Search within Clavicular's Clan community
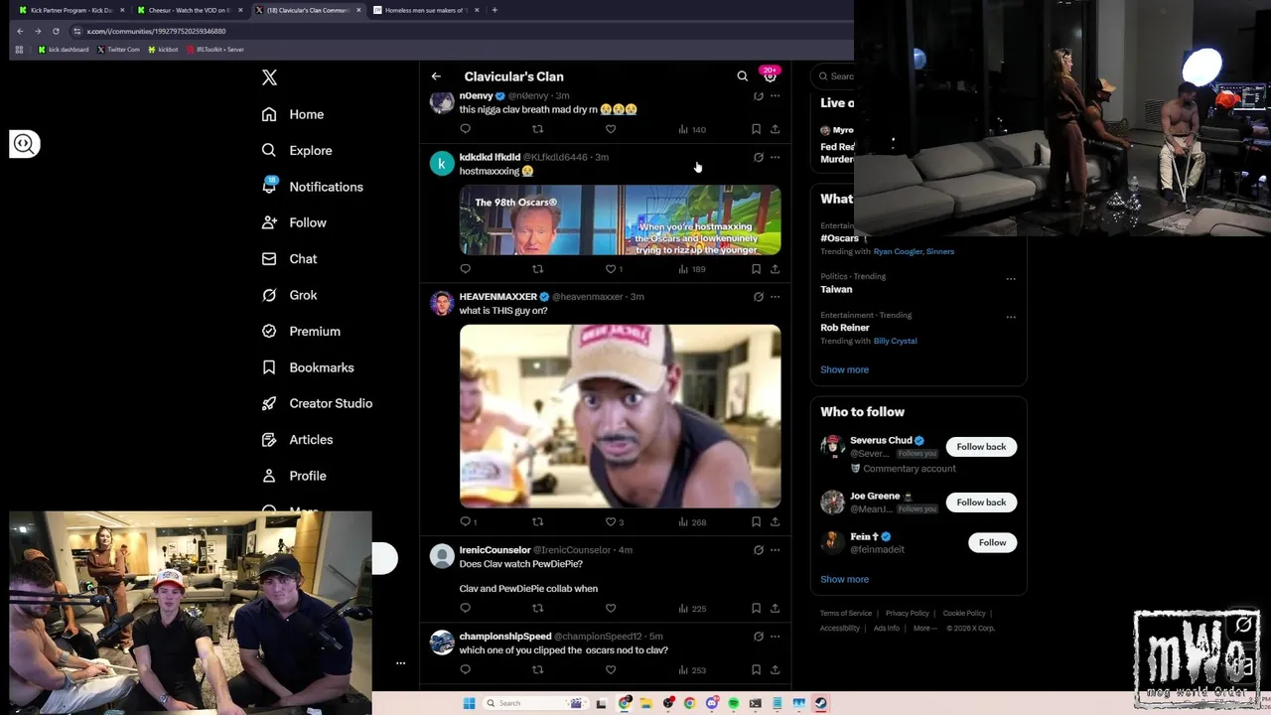The width and height of the screenshot is (1271, 715). pyautogui.click(x=742, y=76)
